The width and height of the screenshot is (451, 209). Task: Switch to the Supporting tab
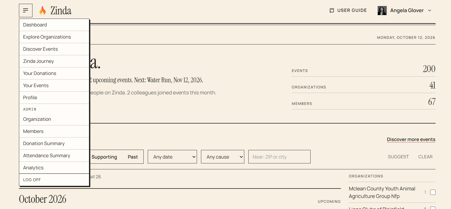click(104, 157)
